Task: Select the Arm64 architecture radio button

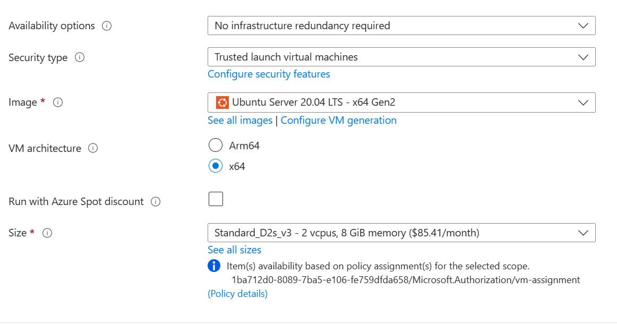Action: [x=216, y=145]
